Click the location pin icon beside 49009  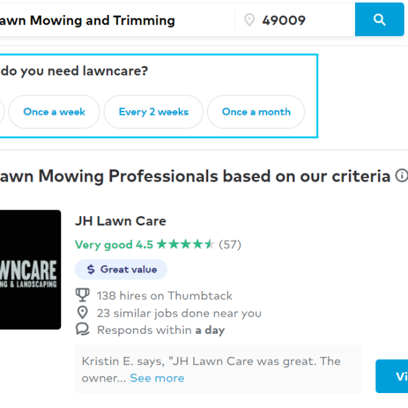[250, 20]
